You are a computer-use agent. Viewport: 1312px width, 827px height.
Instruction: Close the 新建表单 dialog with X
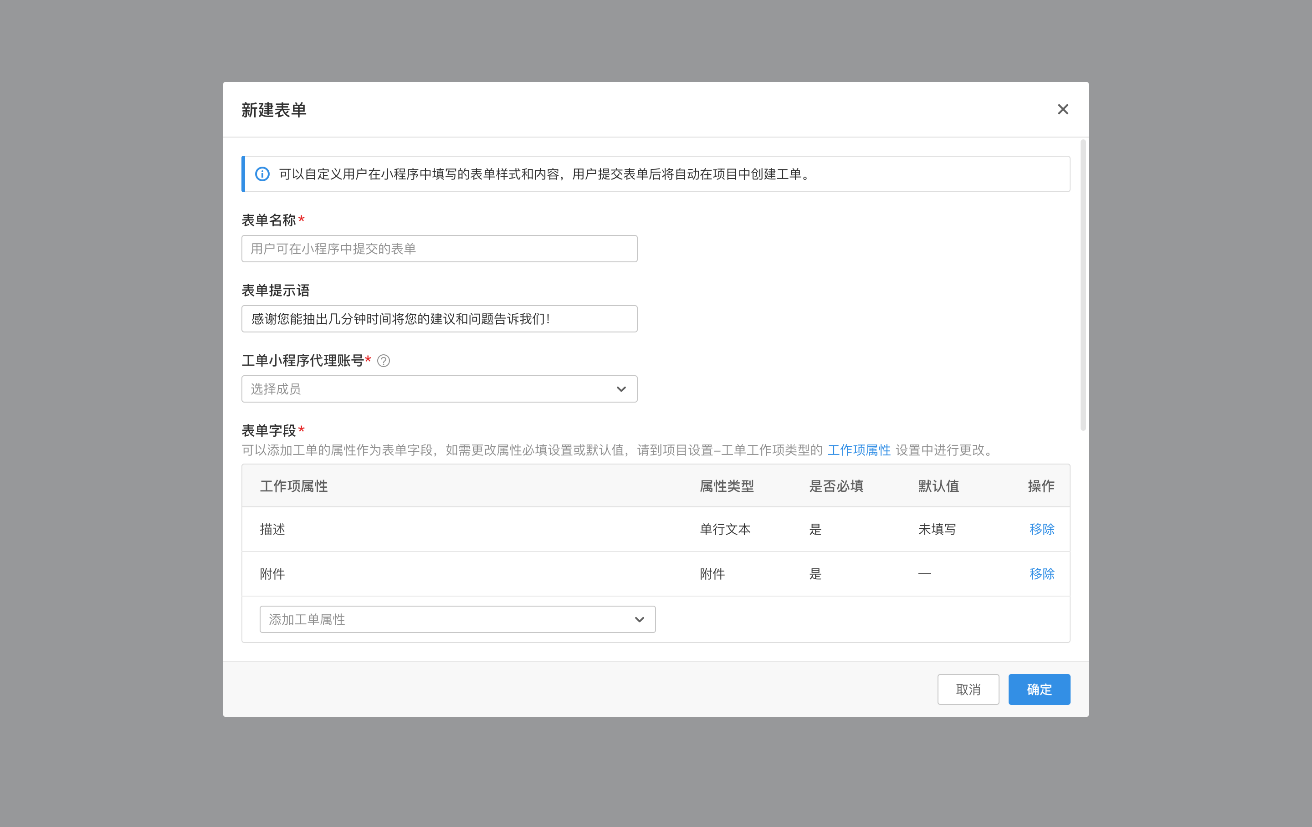(1062, 109)
